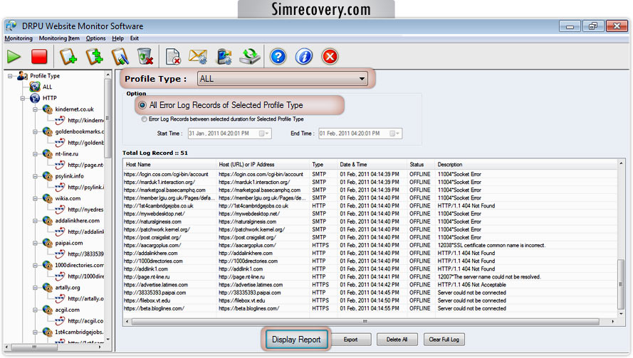The height and width of the screenshot is (358, 633).
Task: Open the End Time date picker dropdown
Action: pyautogui.click(x=394, y=134)
